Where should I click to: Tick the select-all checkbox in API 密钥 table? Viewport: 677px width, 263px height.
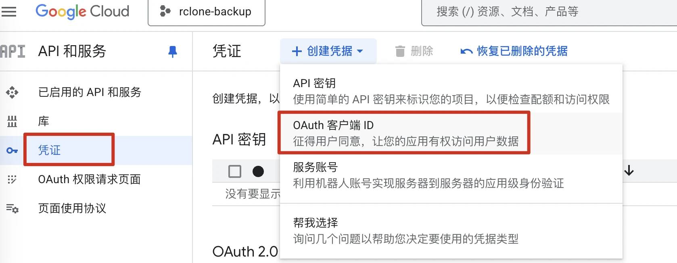coord(235,171)
